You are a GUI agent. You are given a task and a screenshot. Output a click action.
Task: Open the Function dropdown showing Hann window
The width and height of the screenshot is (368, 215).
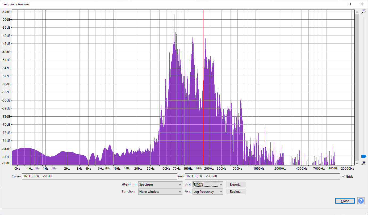point(160,192)
